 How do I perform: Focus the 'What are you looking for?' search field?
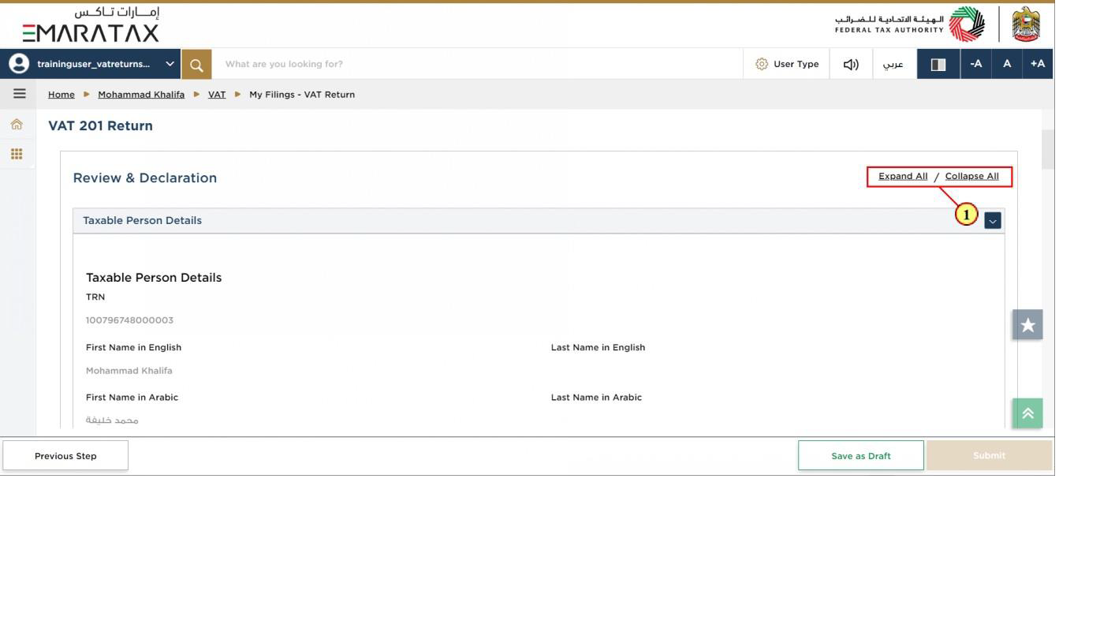click(477, 64)
